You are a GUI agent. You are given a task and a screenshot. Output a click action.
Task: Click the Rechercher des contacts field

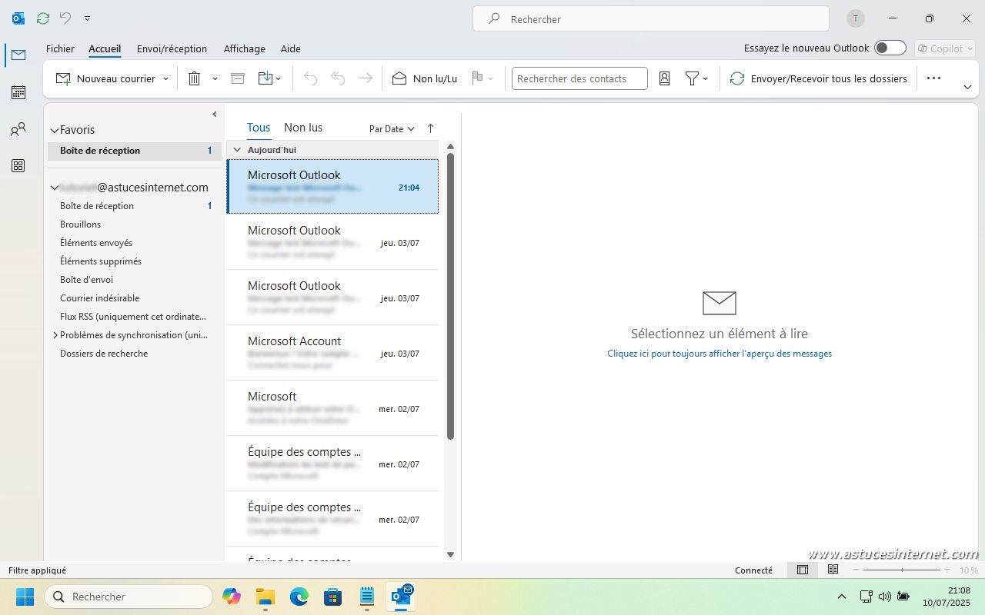coord(579,78)
